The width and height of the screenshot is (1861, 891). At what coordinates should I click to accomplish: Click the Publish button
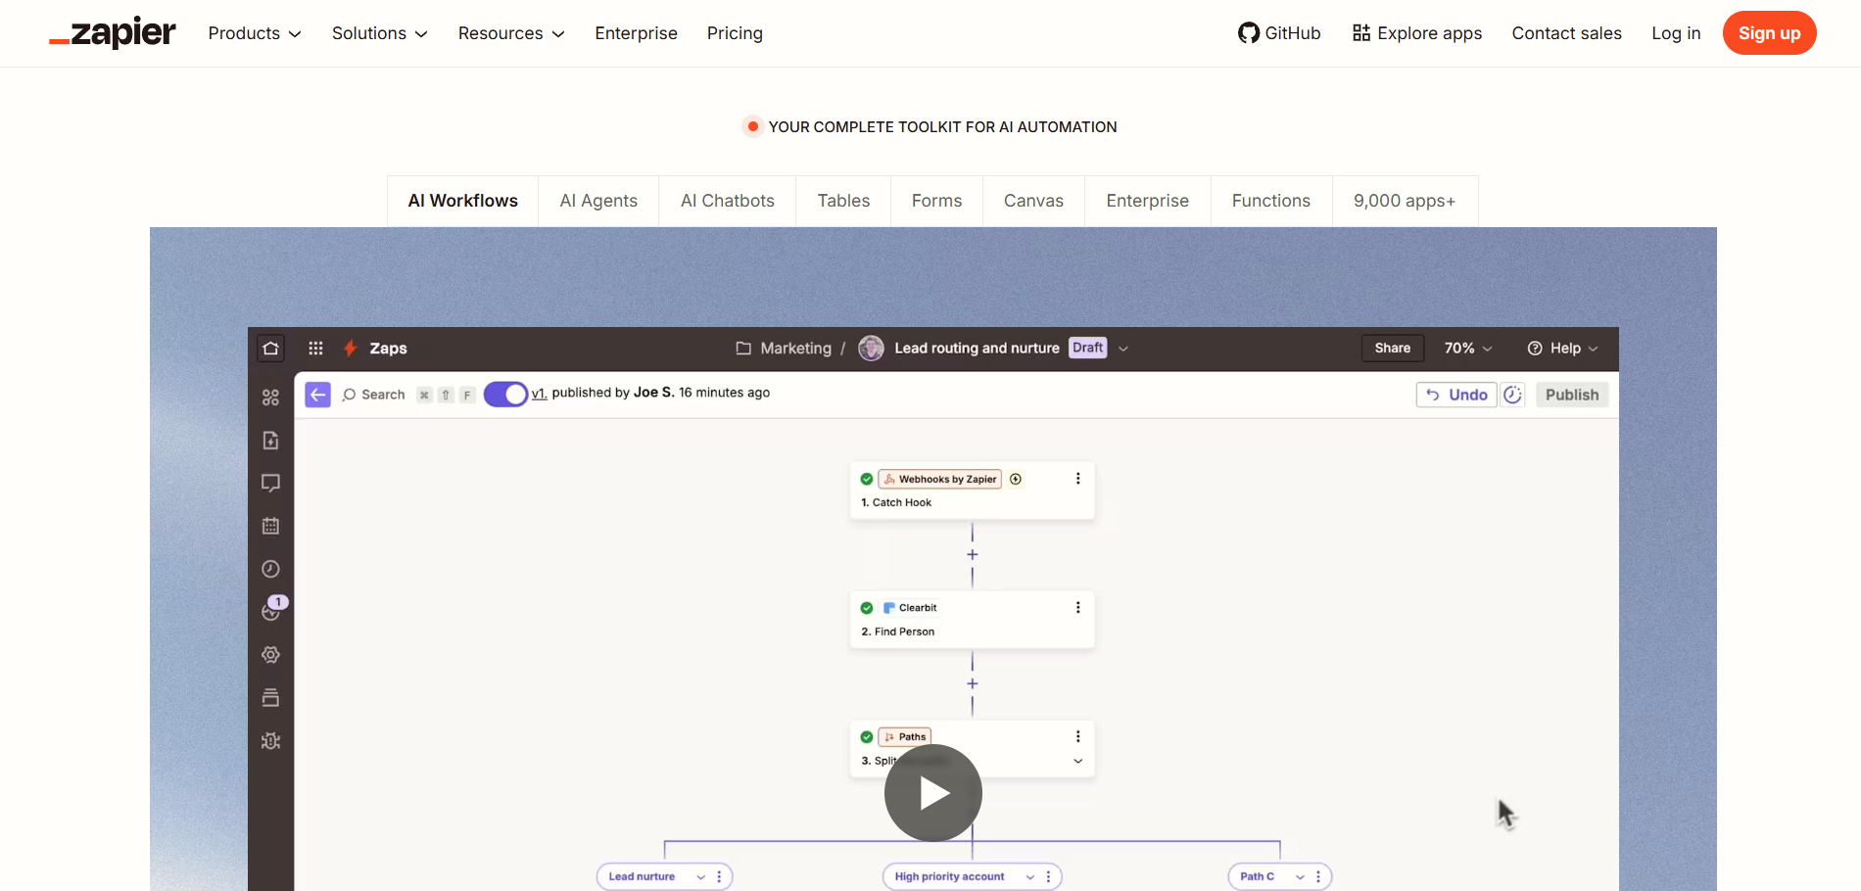(x=1572, y=395)
